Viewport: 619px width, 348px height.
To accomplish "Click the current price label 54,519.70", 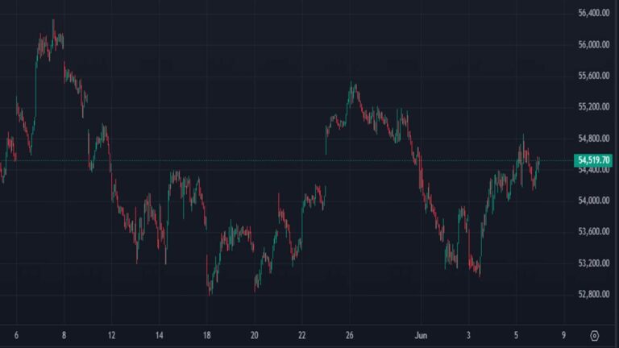I will (x=593, y=160).
